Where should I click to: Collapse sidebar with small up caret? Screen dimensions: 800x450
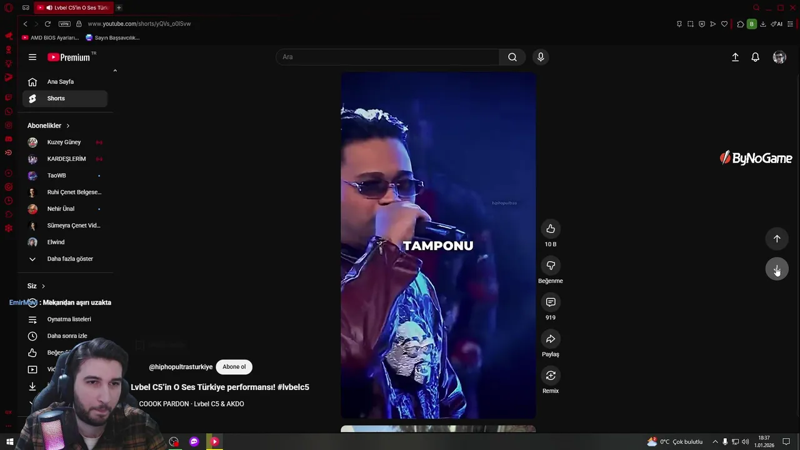[115, 71]
